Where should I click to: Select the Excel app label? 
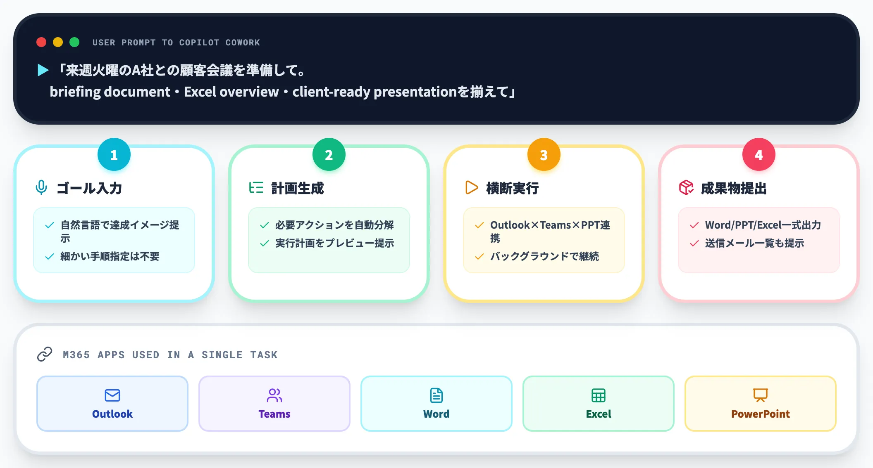pyautogui.click(x=599, y=414)
